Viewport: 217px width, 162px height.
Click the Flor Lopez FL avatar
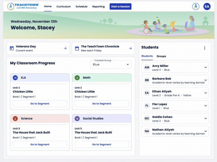pyautogui.click(x=147, y=106)
